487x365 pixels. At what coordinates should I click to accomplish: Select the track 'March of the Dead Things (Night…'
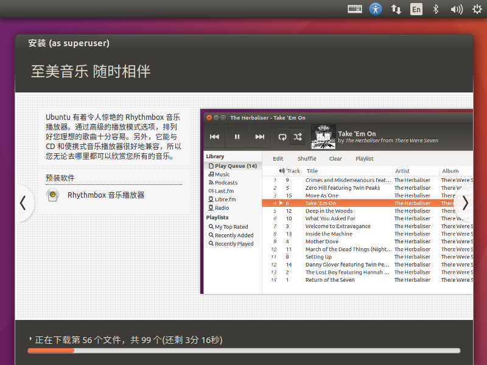[368, 249]
